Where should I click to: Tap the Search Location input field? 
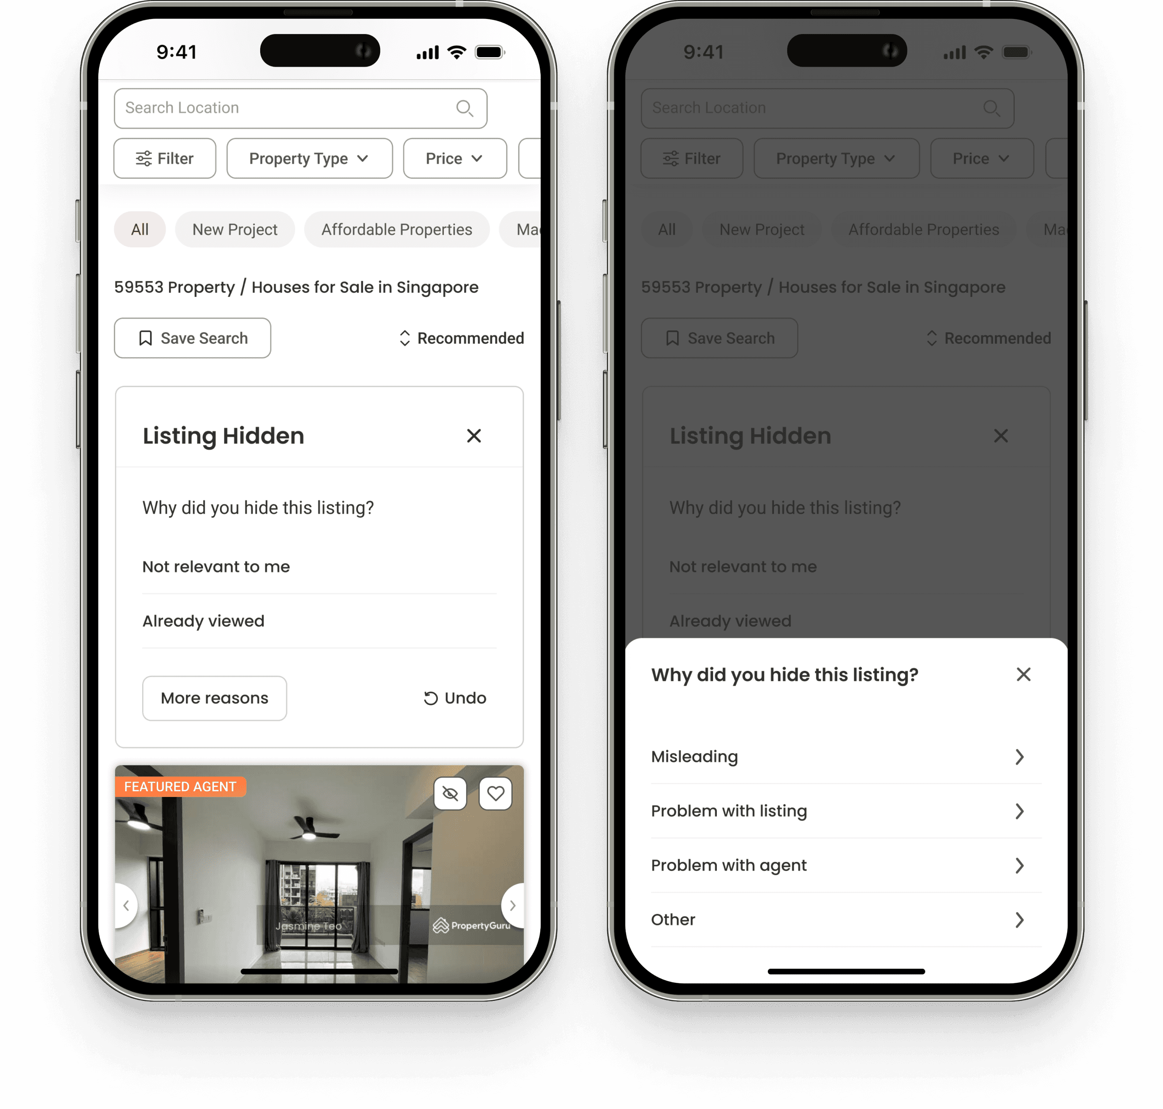301,107
